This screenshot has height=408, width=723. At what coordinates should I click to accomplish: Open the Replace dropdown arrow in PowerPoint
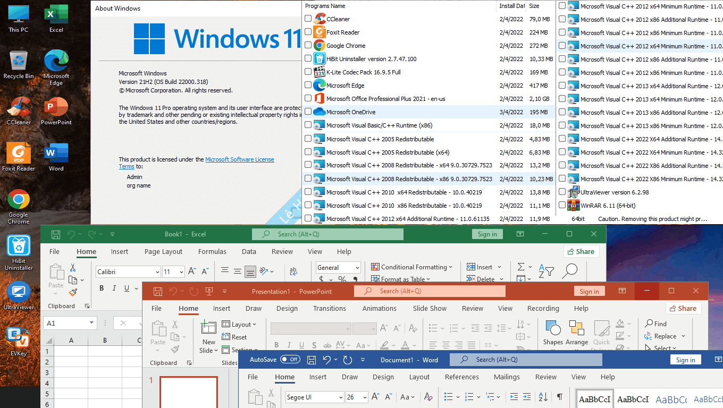point(683,336)
